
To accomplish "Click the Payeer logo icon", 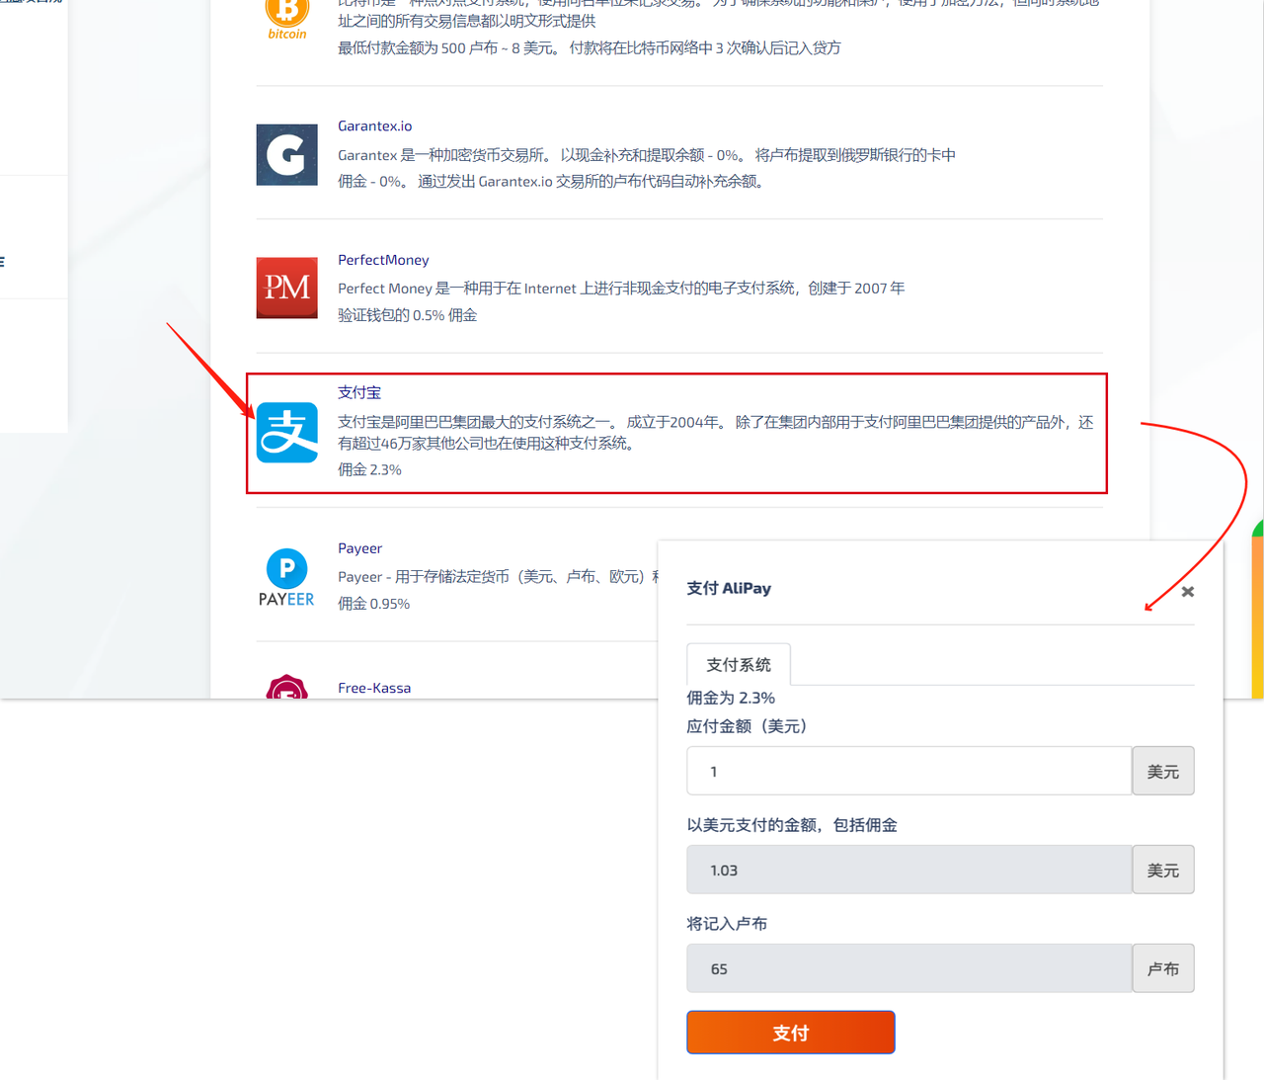I will click(x=287, y=577).
